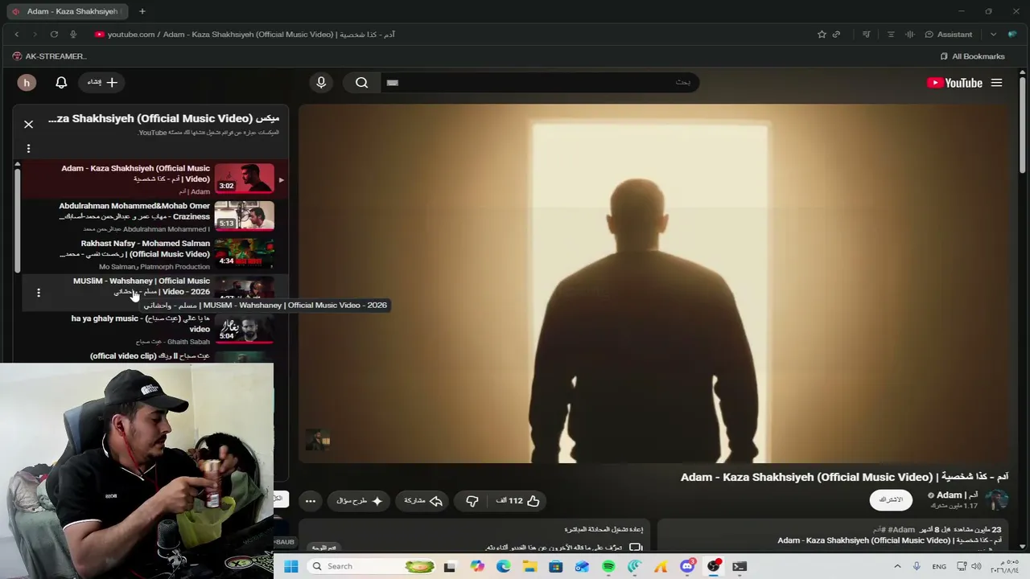Bookmark this page with the star
The width and height of the screenshot is (1030, 579).
tap(822, 34)
